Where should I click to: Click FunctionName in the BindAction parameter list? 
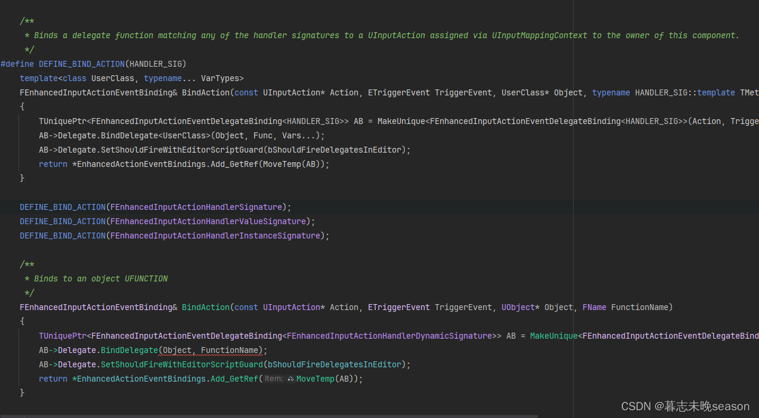(x=640, y=307)
